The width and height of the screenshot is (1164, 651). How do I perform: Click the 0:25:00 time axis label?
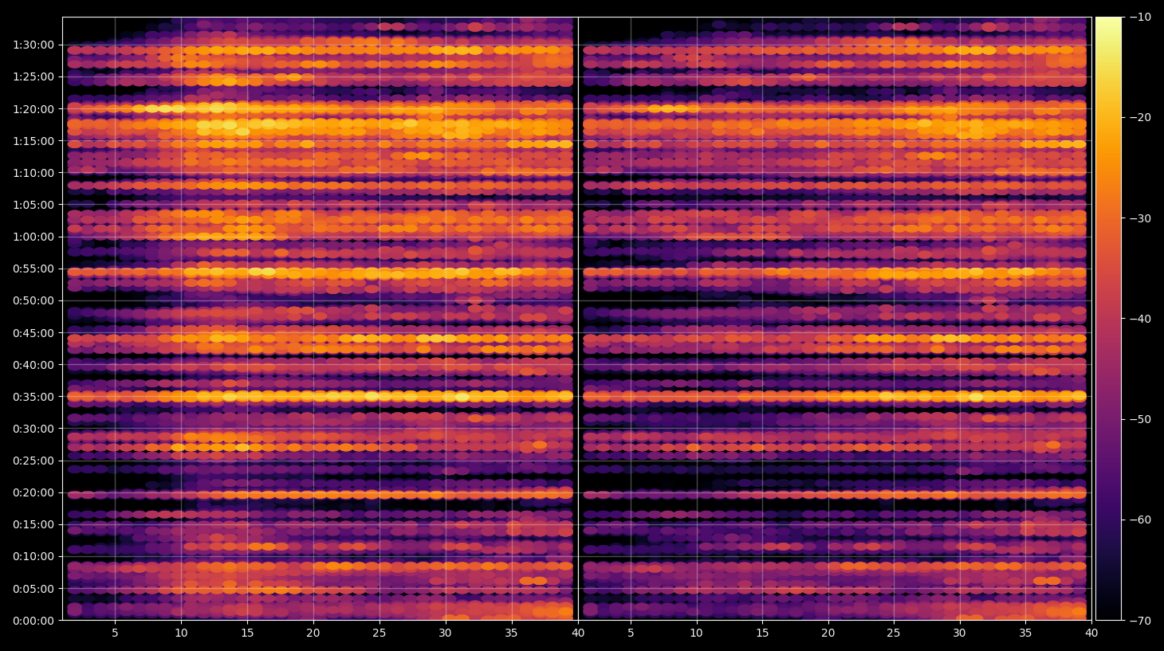click(33, 461)
